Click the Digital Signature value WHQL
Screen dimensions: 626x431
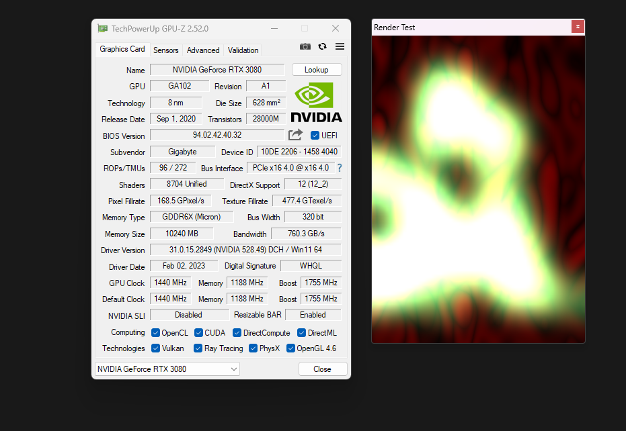311,266
